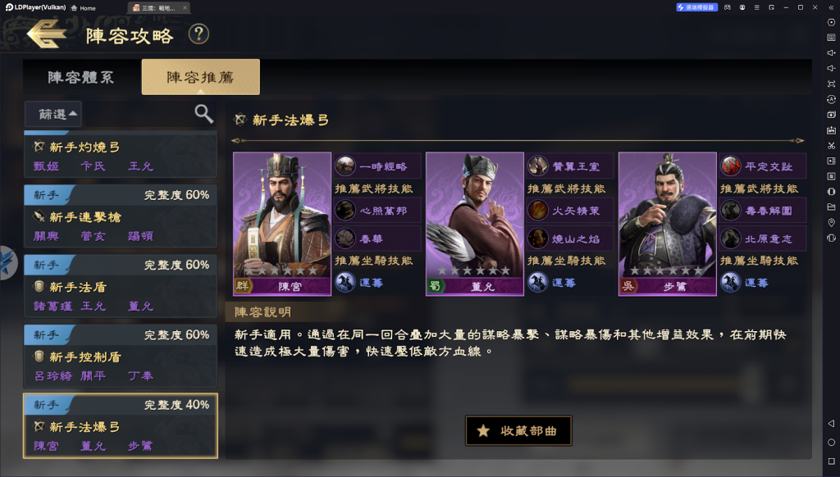This screenshot has width=840, height=477.
Task: Click the magnifier search icon
Action: point(203,113)
